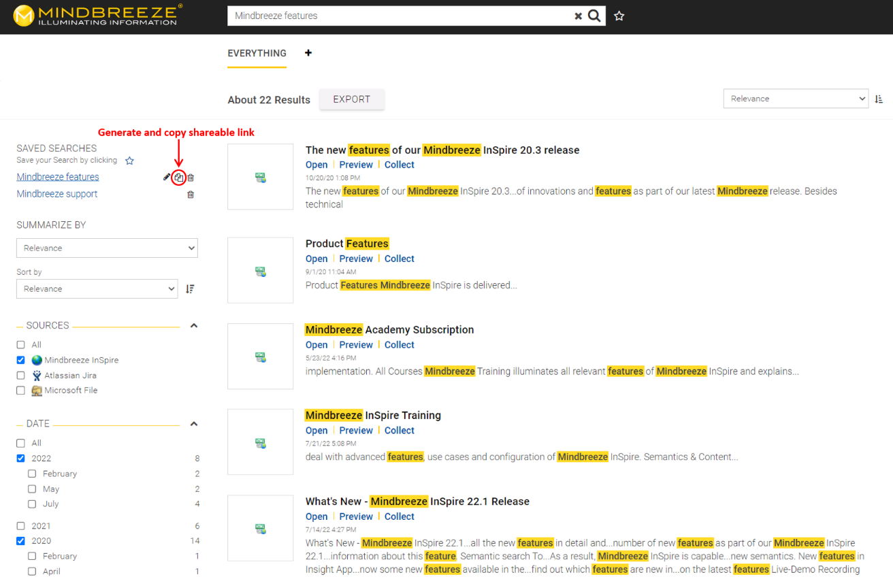Screen dimensions: 893x579
Task: Click Open for 20.3 release result
Action: tap(316, 165)
